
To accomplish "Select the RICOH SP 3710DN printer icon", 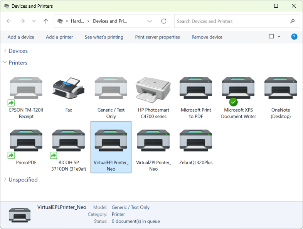I will pos(68,141).
